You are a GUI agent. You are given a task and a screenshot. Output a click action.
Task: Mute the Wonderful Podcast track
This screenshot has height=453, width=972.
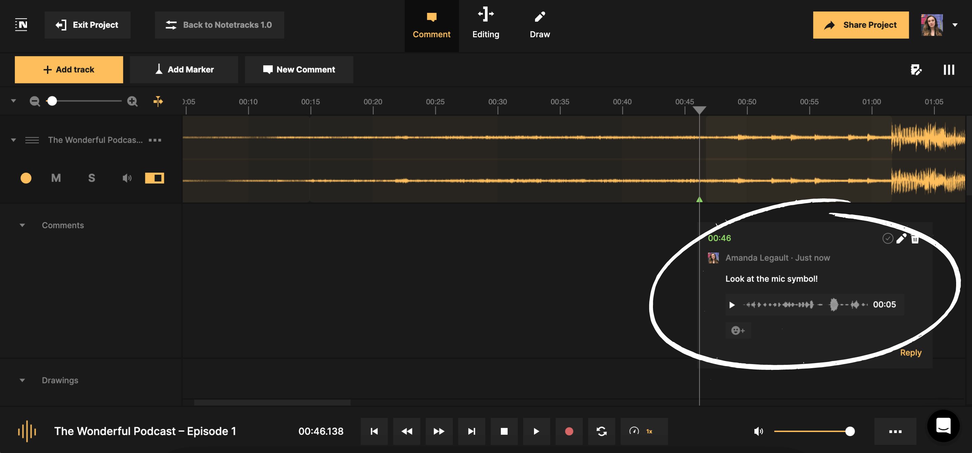(56, 178)
